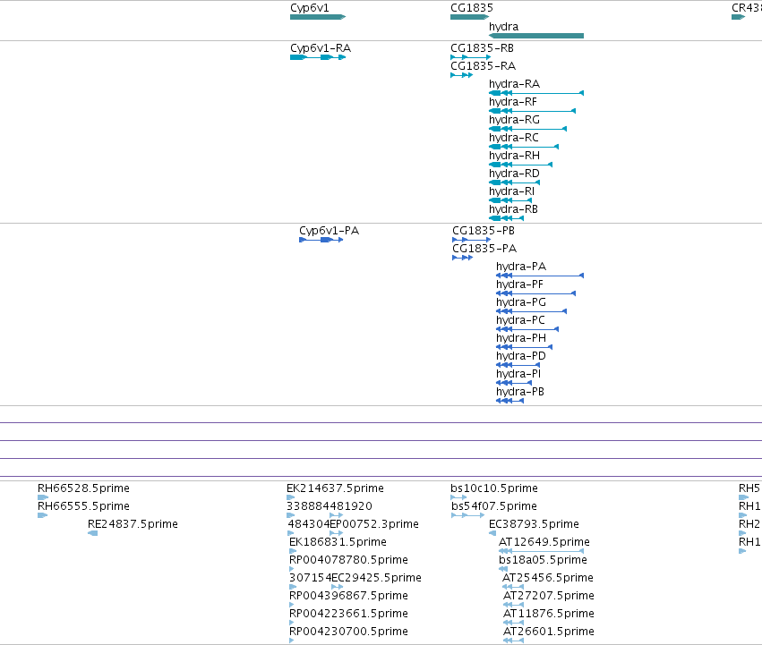Select the hydra-PD protein label
Image resolution: width=762 pixels, height=645 pixels.
(x=521, y=357)
